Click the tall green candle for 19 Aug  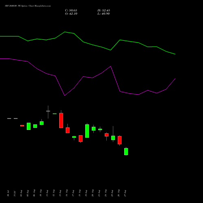click(87, 131)
